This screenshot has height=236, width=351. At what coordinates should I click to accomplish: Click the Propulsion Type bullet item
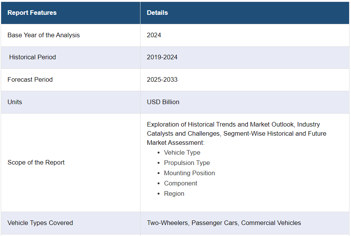[x=187, y=163]
